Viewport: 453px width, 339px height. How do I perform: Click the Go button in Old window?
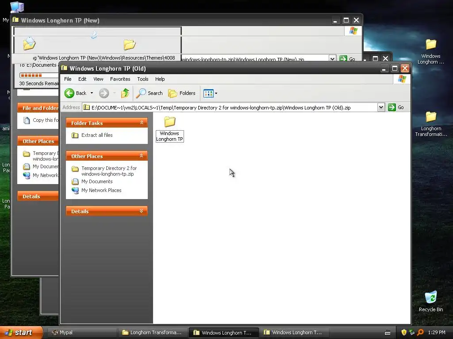coord(396,108)
